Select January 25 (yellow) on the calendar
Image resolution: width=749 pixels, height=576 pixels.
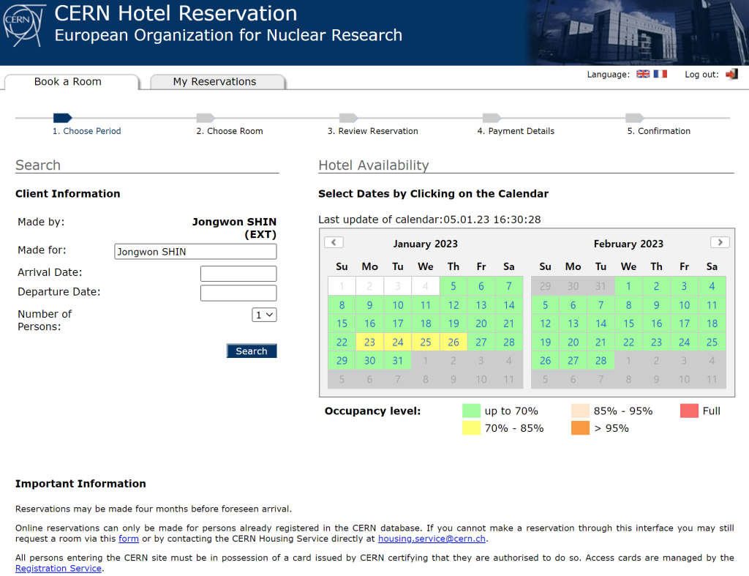pos(426,343)
